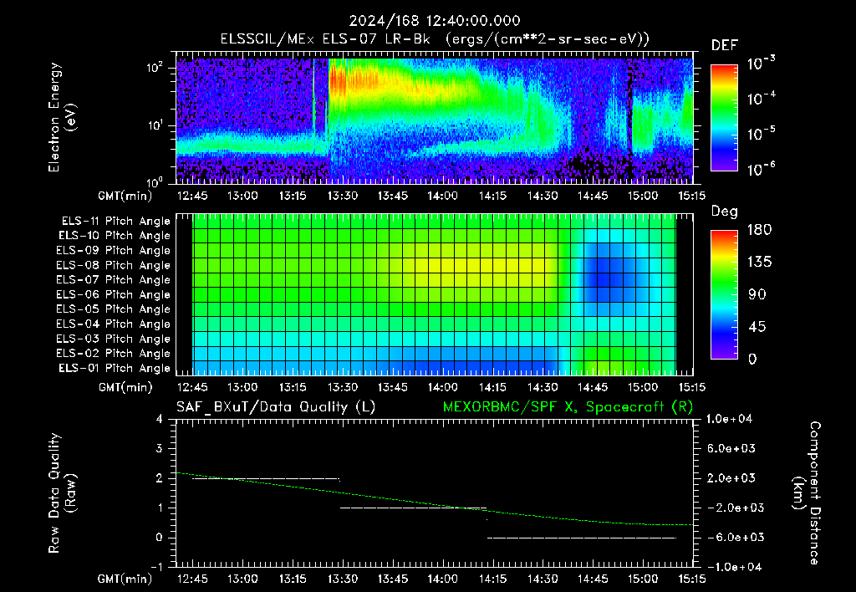This screenshot has width=856, height=592.
Task: Click the 14:45 tick label on bottom plot axis
Action: 593,579
